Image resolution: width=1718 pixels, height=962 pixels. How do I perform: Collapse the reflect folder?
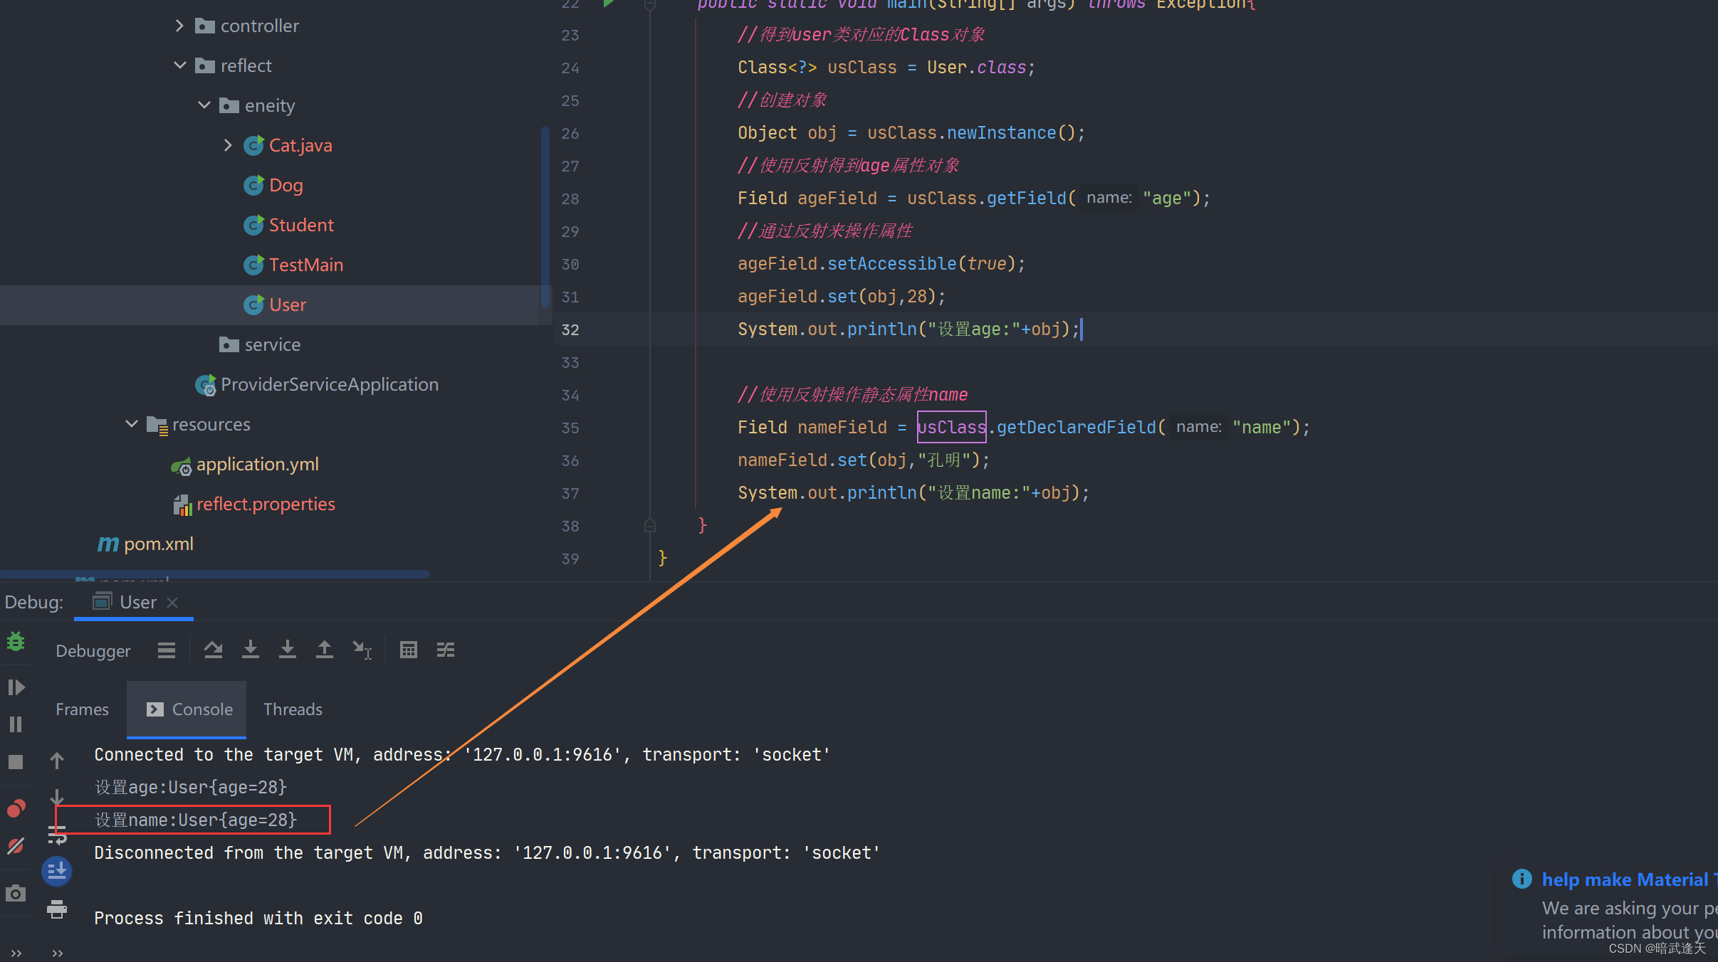179,65
